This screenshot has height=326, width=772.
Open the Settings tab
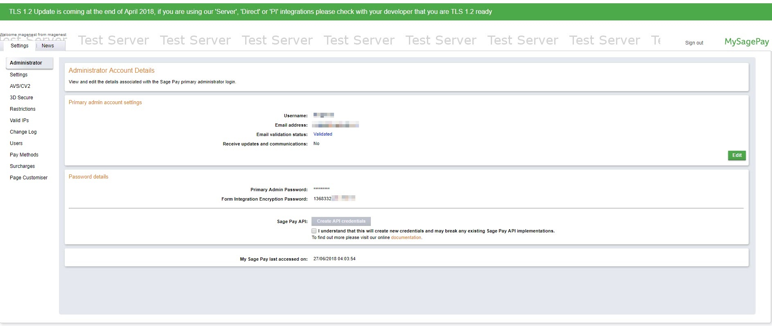coord(19,46)
